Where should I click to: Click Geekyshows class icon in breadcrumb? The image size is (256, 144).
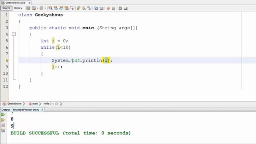(x=4, y=104)
